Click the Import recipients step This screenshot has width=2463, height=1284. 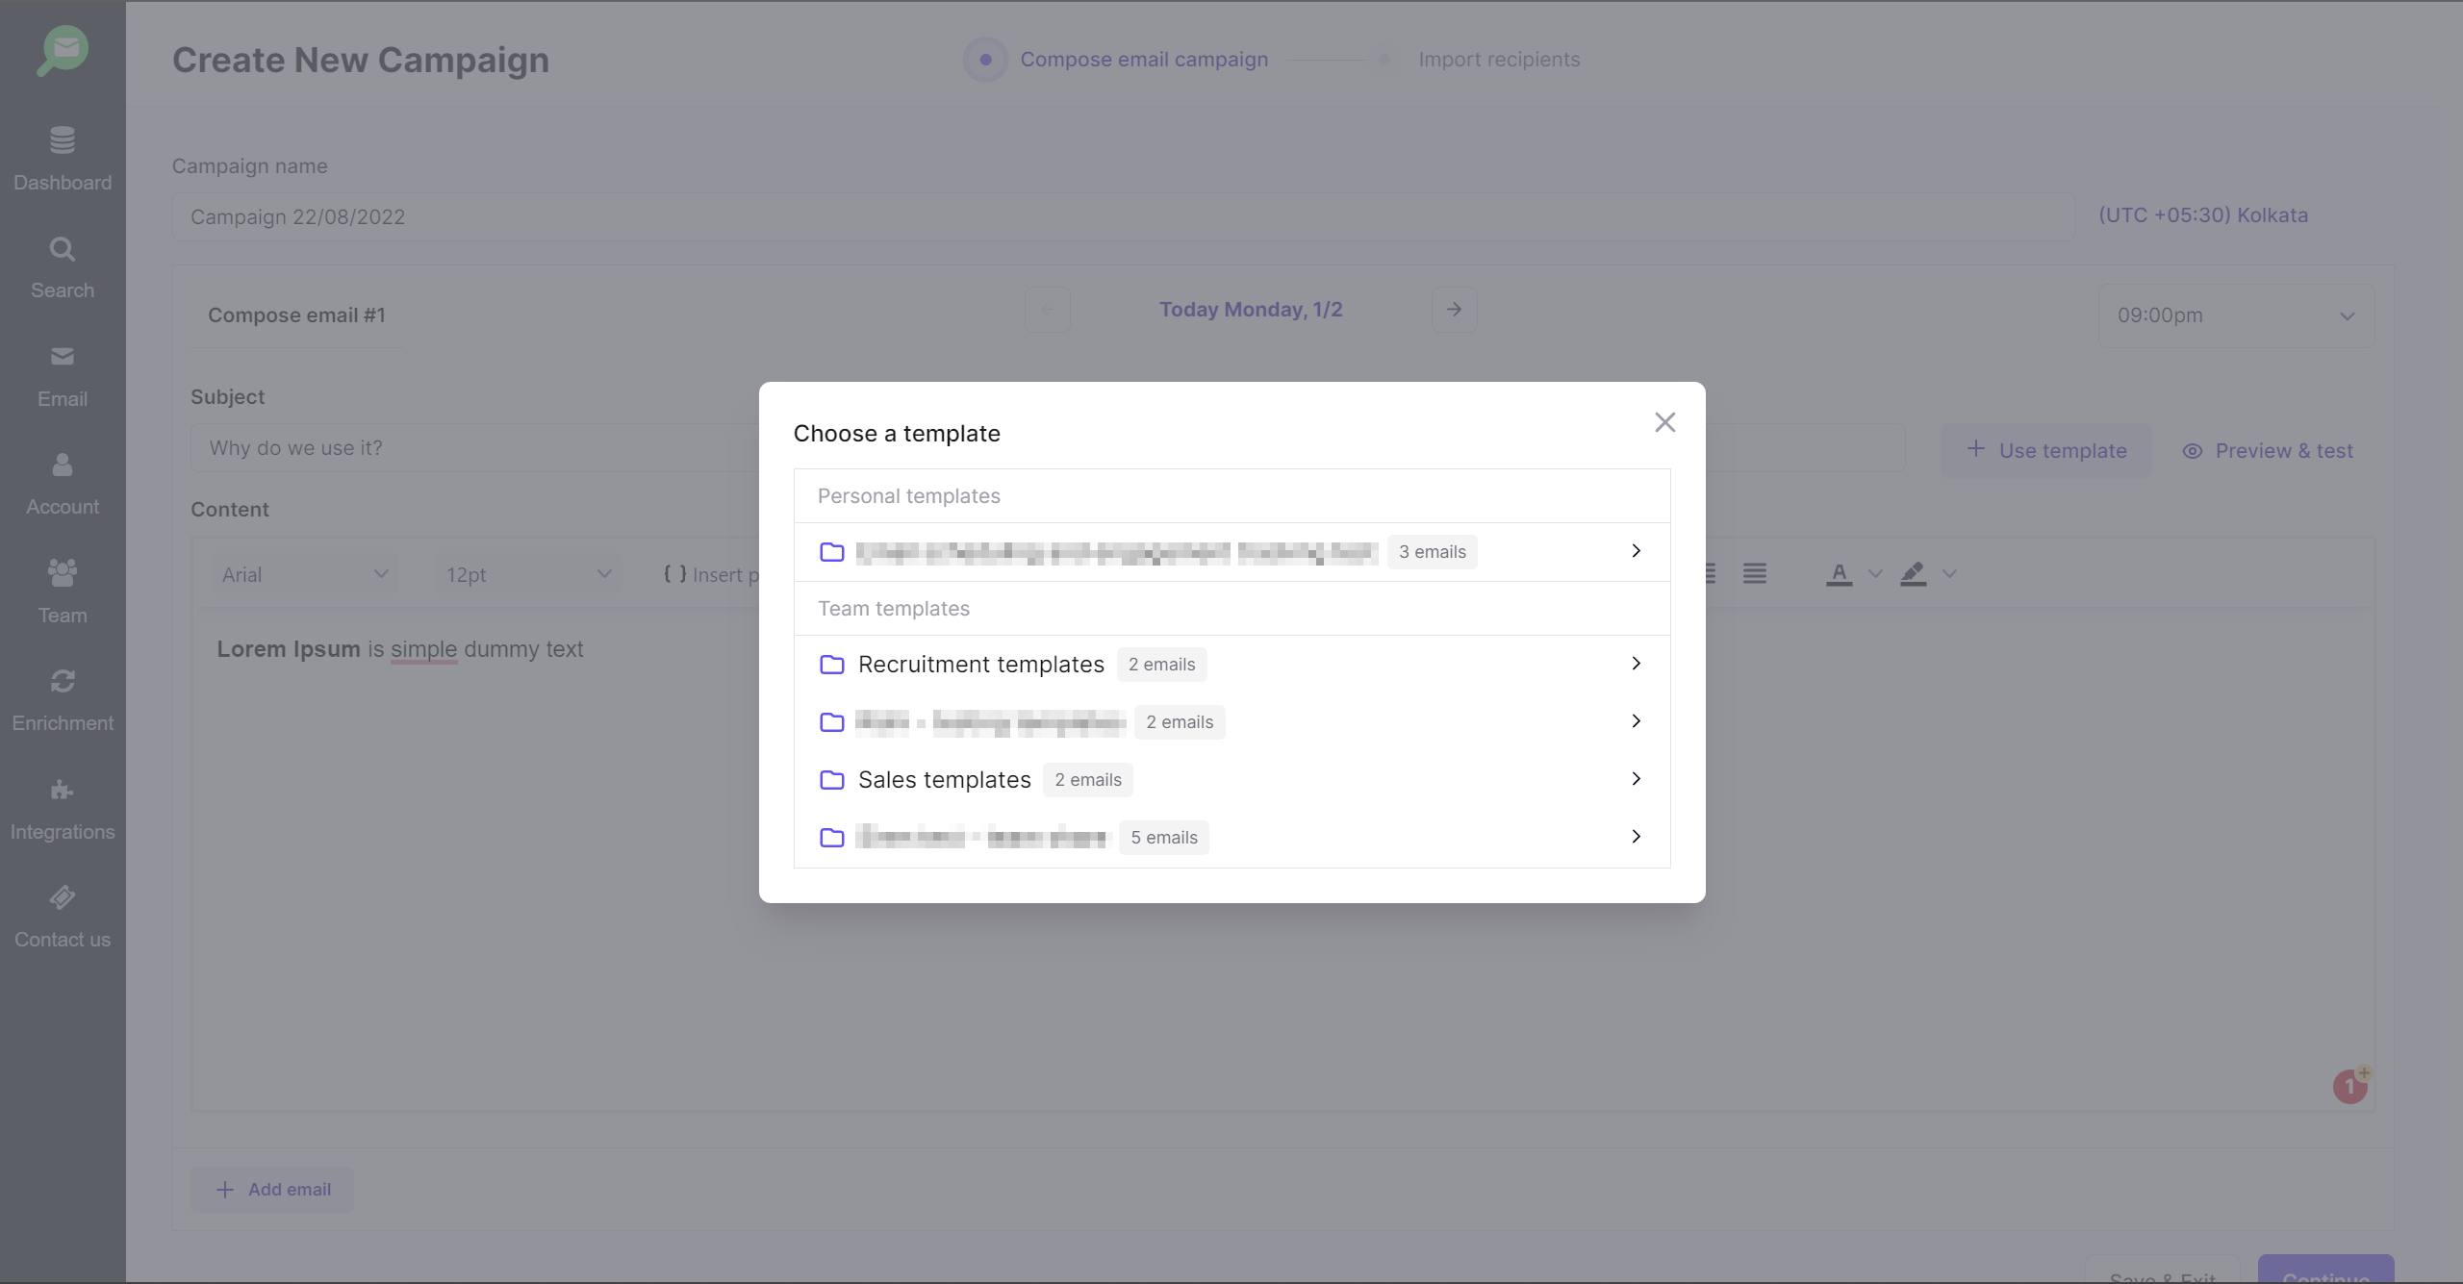pyautogui.click(x=1498, y=60)
